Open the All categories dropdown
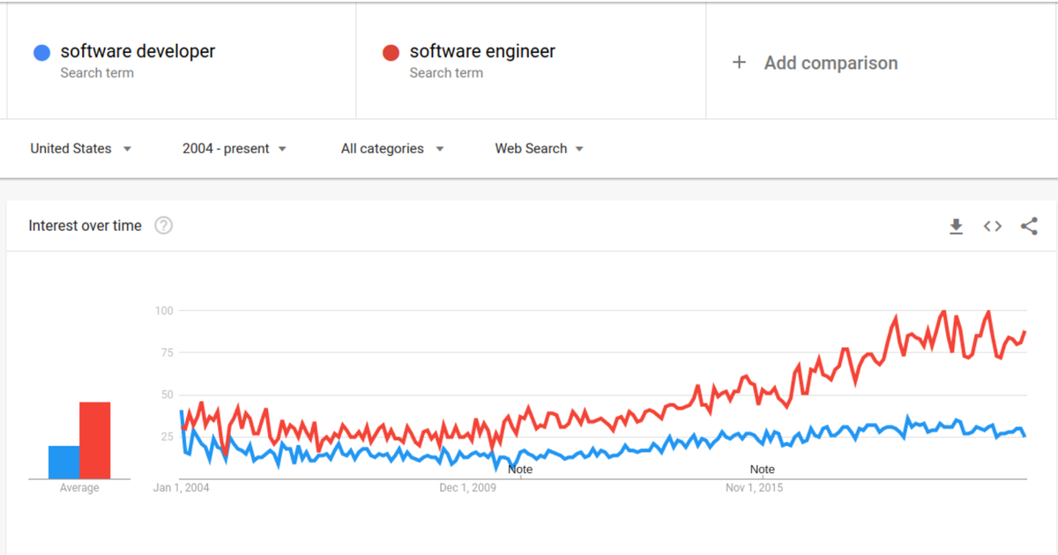This screenshot has width=1058, height=555. (x=384, y=149)
